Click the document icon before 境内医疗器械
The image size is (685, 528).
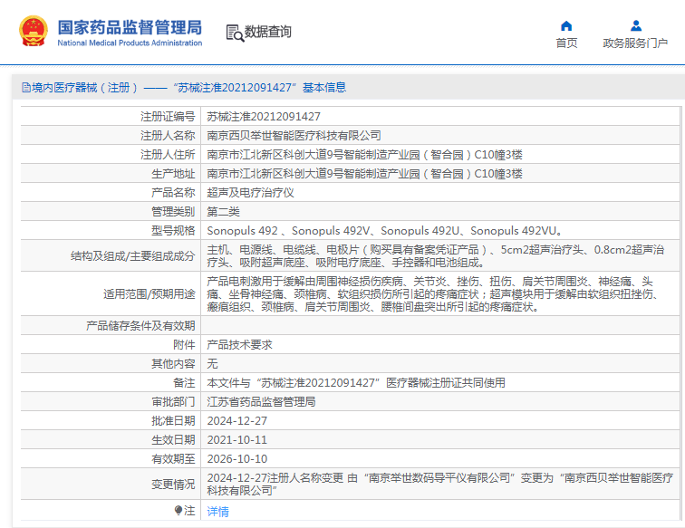[x=26, y=87]
